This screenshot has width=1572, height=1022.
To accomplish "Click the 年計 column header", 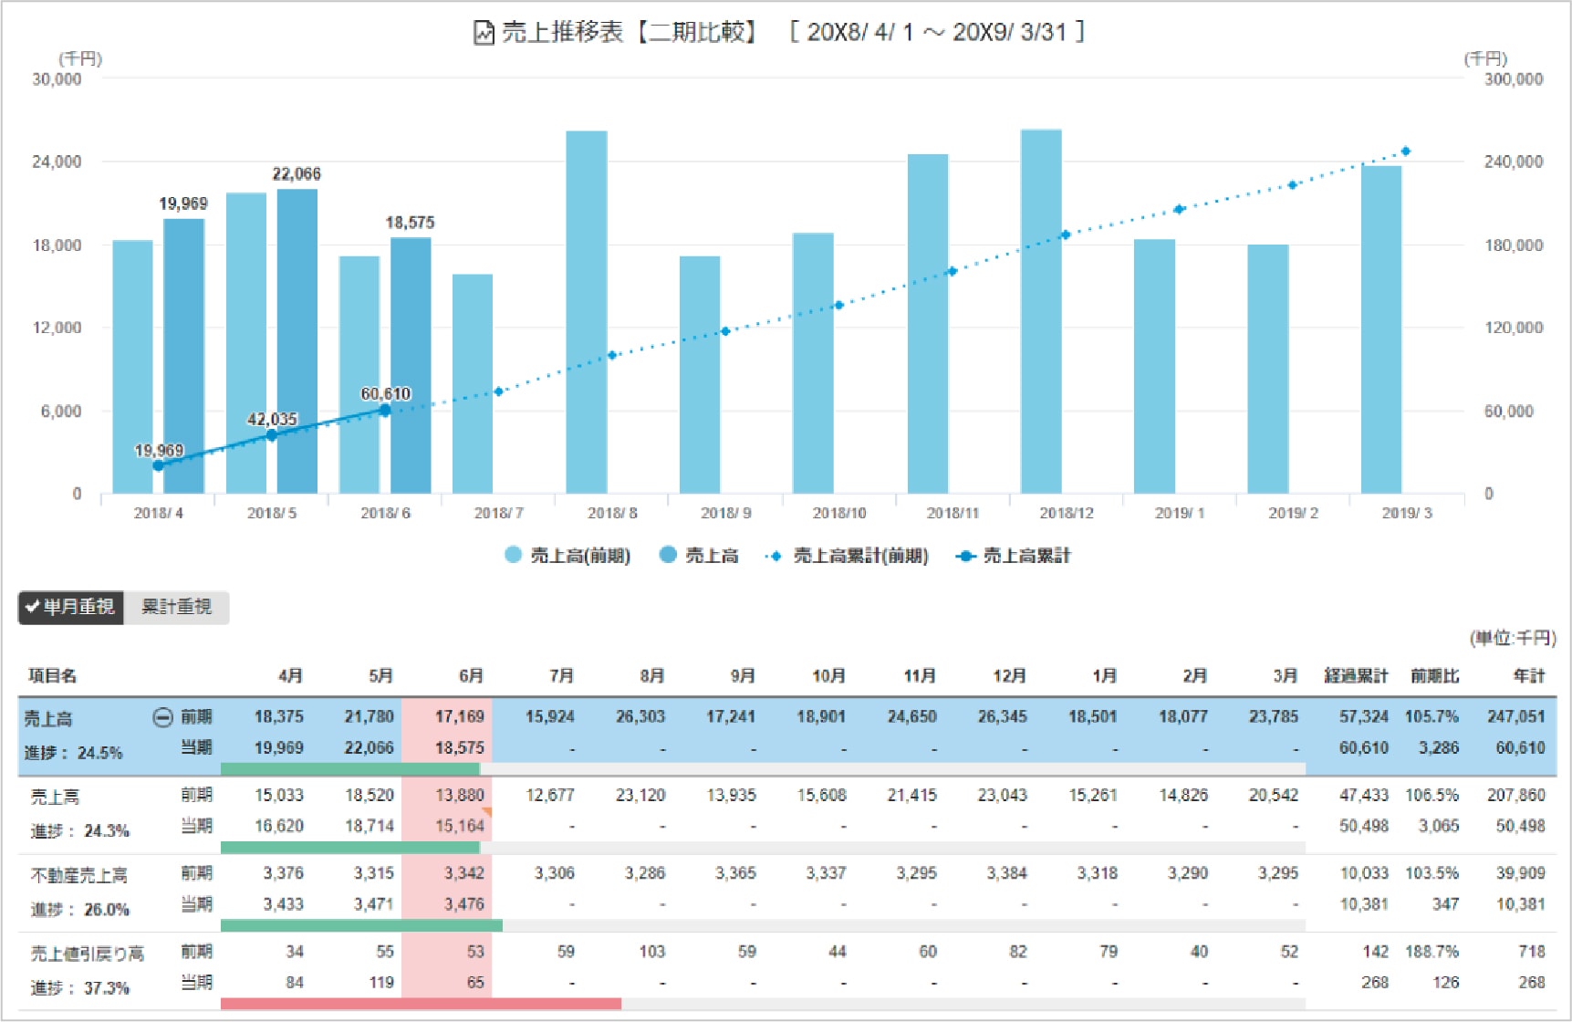I will (x=1529, y=676).
